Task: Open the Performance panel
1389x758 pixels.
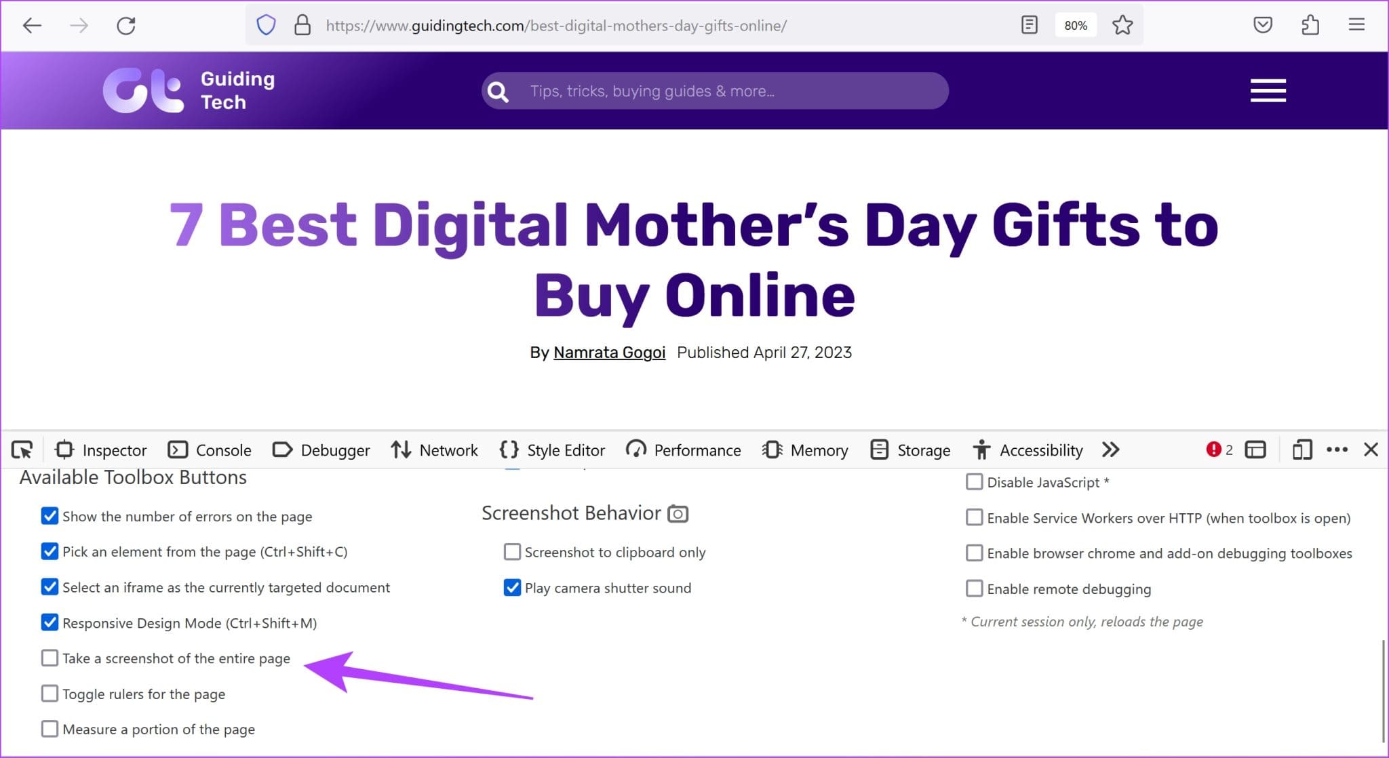Action: click(685, 449)
